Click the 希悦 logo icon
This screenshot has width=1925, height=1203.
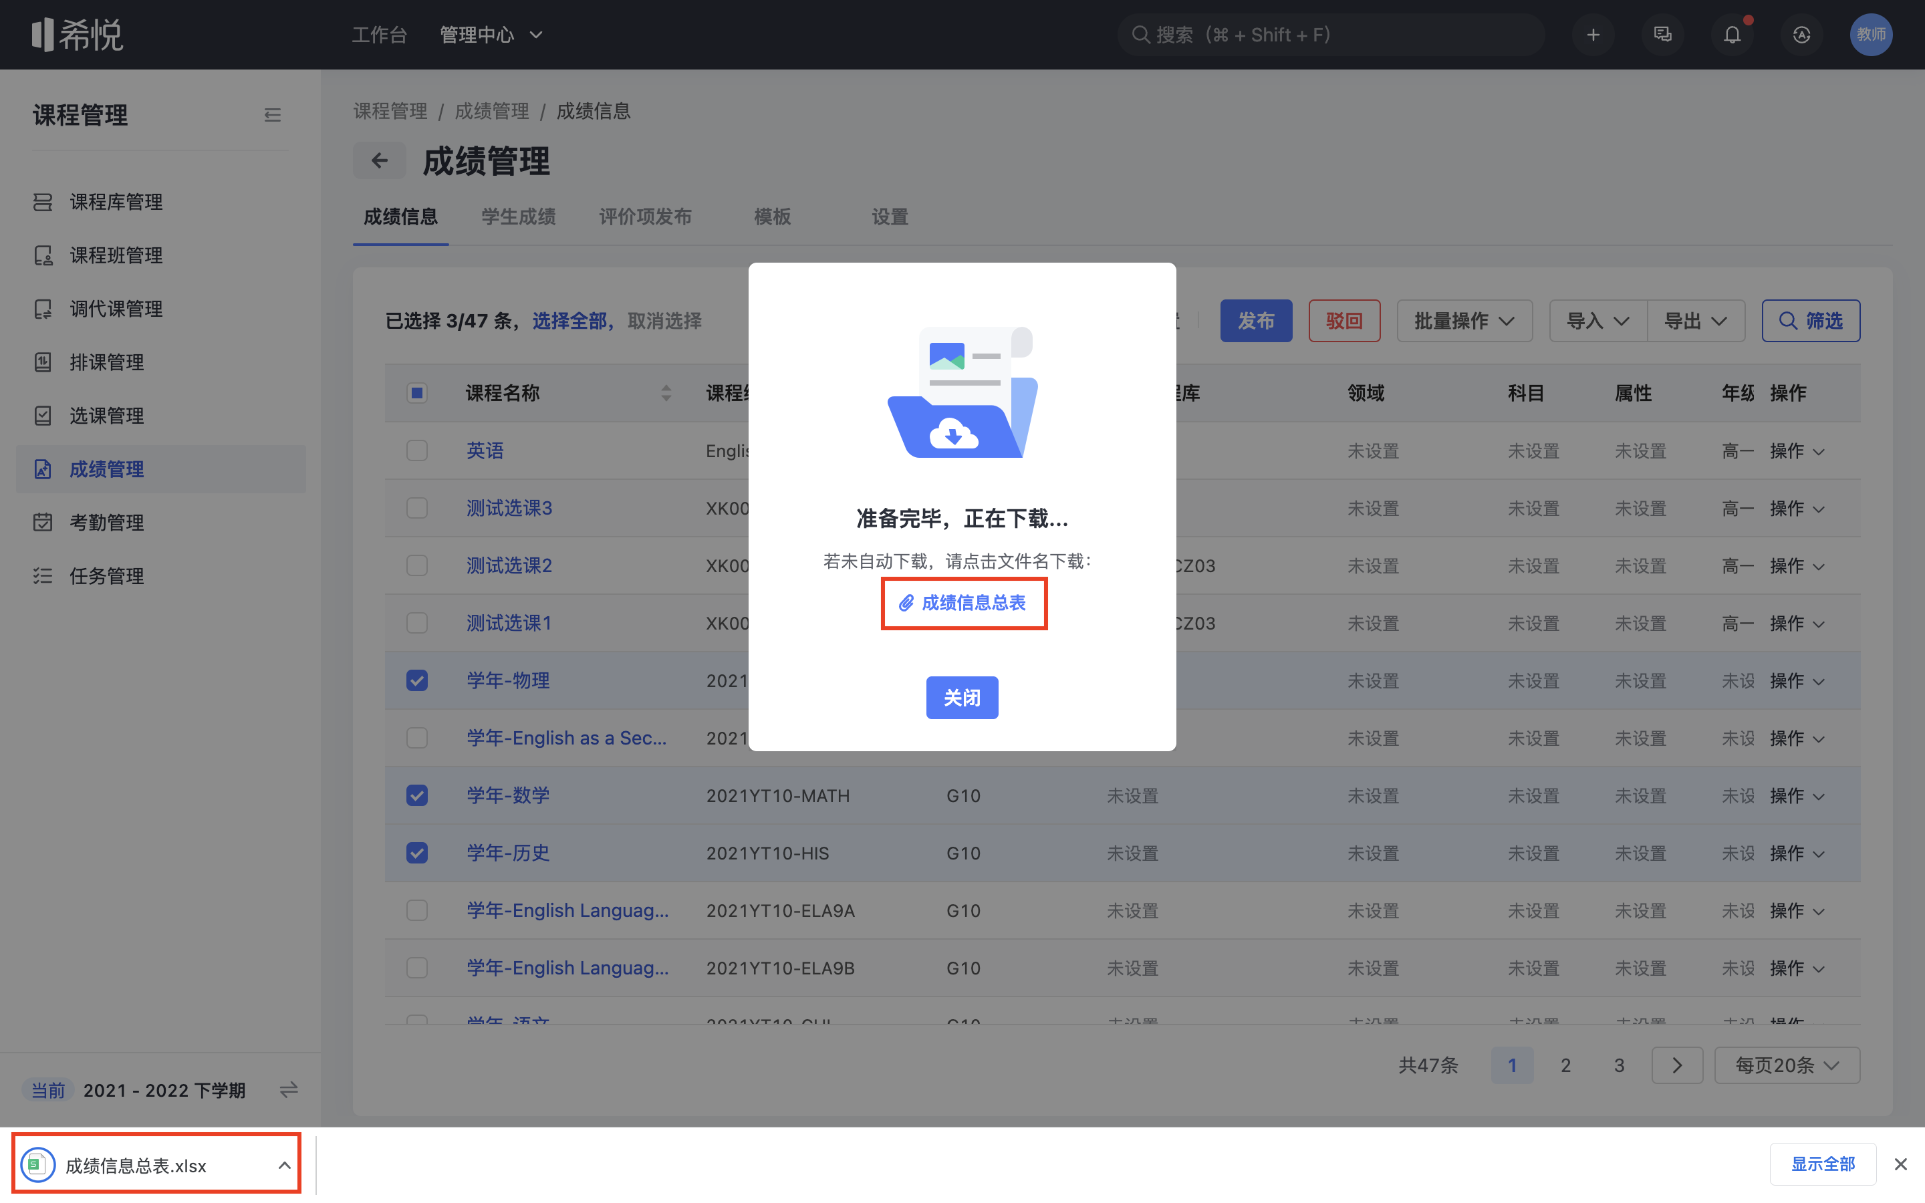(x=76, y=34)
